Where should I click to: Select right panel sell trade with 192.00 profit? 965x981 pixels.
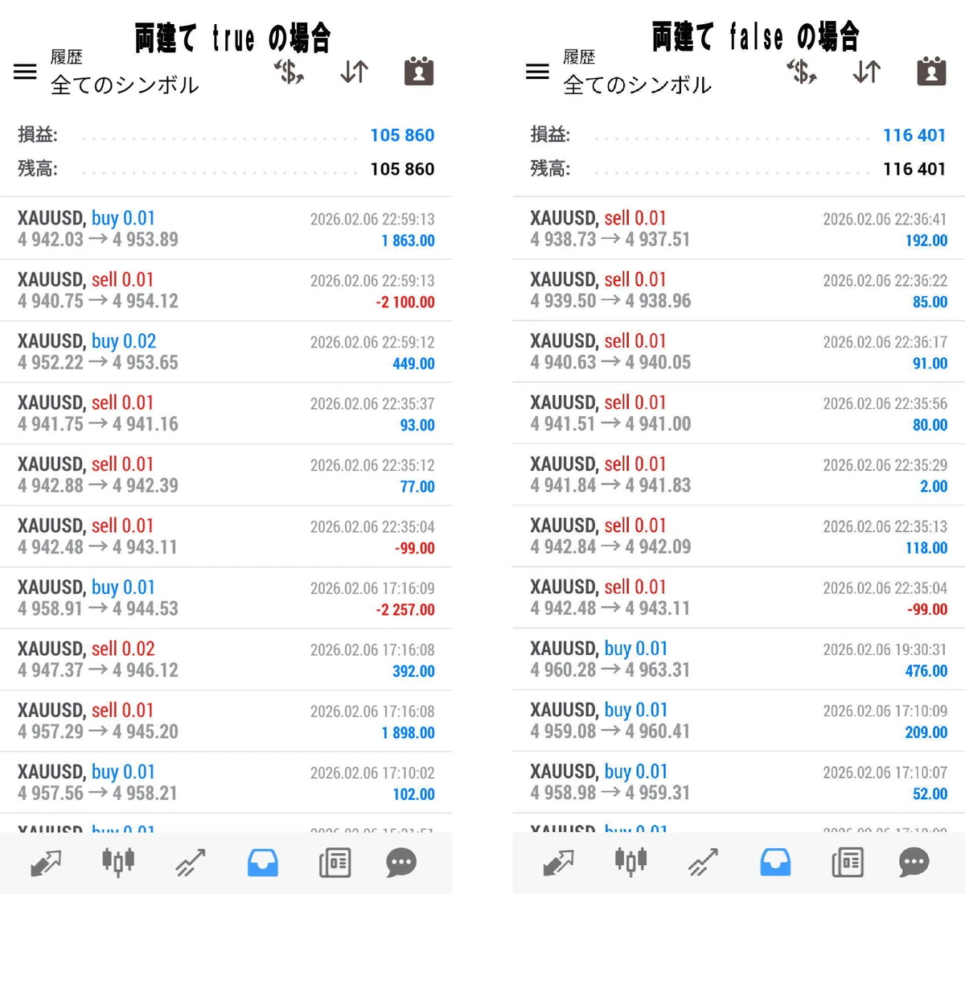[x=738, y=229]
